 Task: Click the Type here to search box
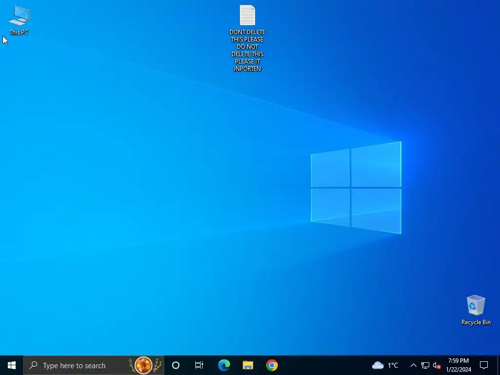94,365
